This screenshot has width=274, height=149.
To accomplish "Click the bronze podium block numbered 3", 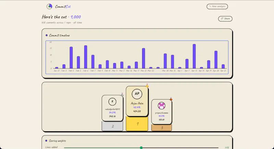I will click(x=162, y=128).
